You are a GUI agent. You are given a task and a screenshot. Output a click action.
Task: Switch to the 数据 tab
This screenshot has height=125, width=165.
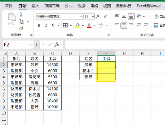click(x=81, y=6)
